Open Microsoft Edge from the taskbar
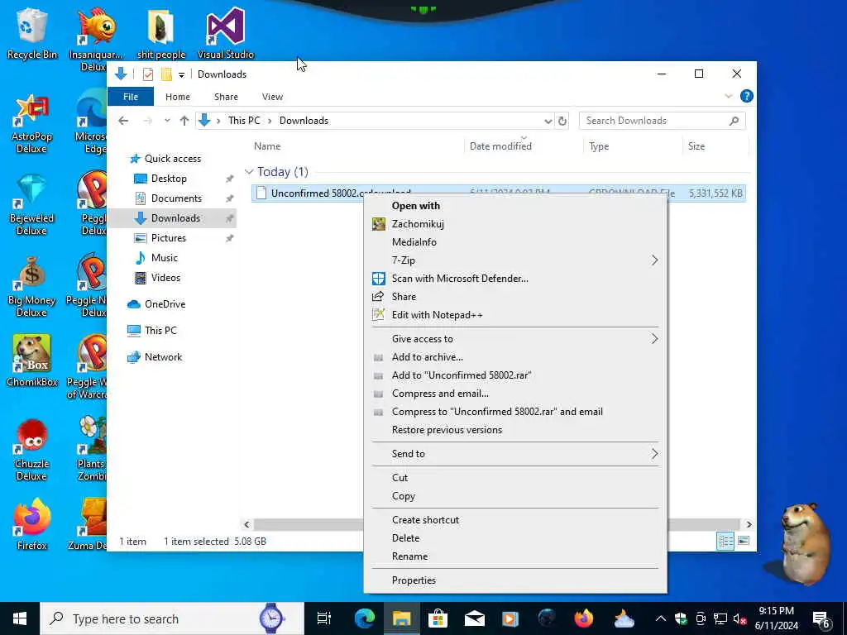The width and height of the screenshot is (847, 635). 365,618
